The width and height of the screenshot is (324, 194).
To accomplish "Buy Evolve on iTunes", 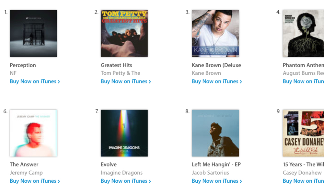I will click(126, 181).
